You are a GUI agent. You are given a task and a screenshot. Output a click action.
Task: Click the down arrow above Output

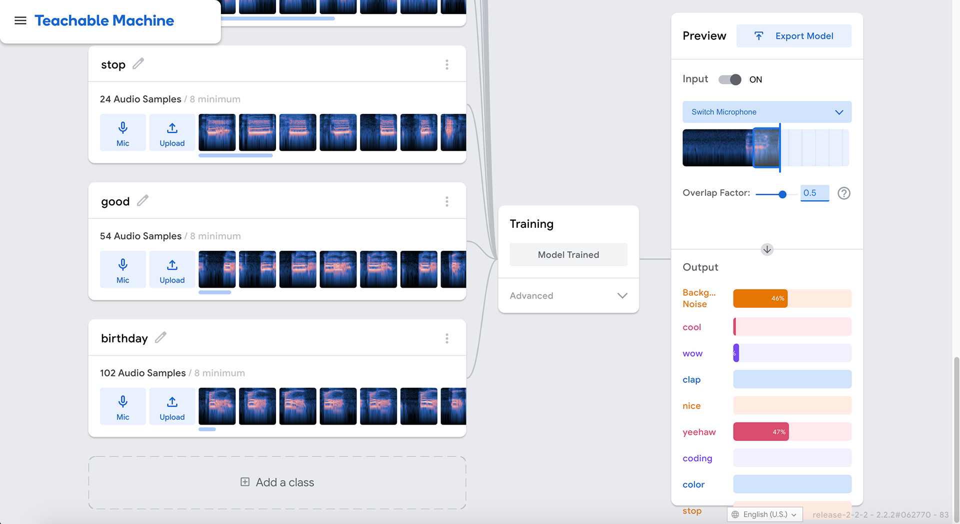767,249
